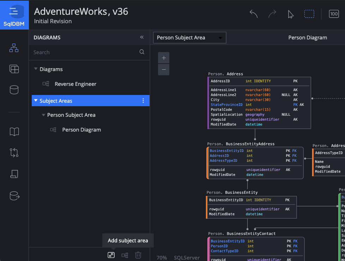Open the Person Subject Area dropdown
The width and height of the screenshot is (345, 261).
pyautogui.click(x=189, y=38)
